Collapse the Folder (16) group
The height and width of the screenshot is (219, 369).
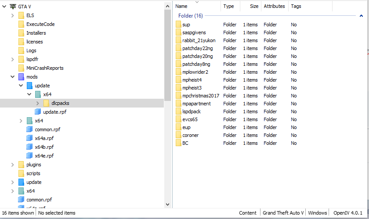point(361,16)
